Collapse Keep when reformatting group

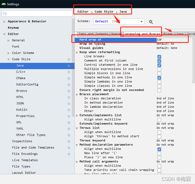(77, 53)
